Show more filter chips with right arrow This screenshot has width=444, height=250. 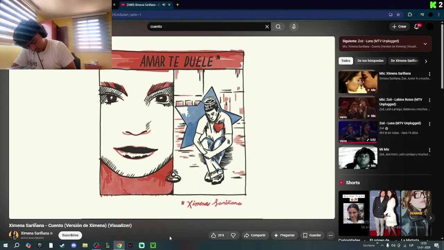click(426, 61)
